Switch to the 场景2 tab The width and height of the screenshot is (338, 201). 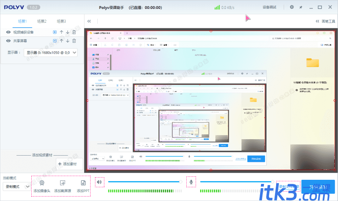(x=42, y=21)
